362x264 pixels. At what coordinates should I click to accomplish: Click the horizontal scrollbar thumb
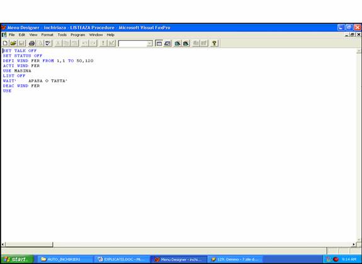(x=29, y=245)
